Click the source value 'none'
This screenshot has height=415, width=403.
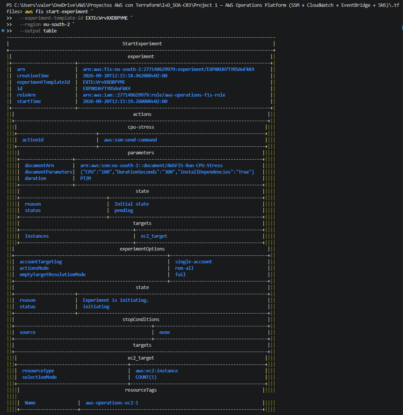pos(165,332)
